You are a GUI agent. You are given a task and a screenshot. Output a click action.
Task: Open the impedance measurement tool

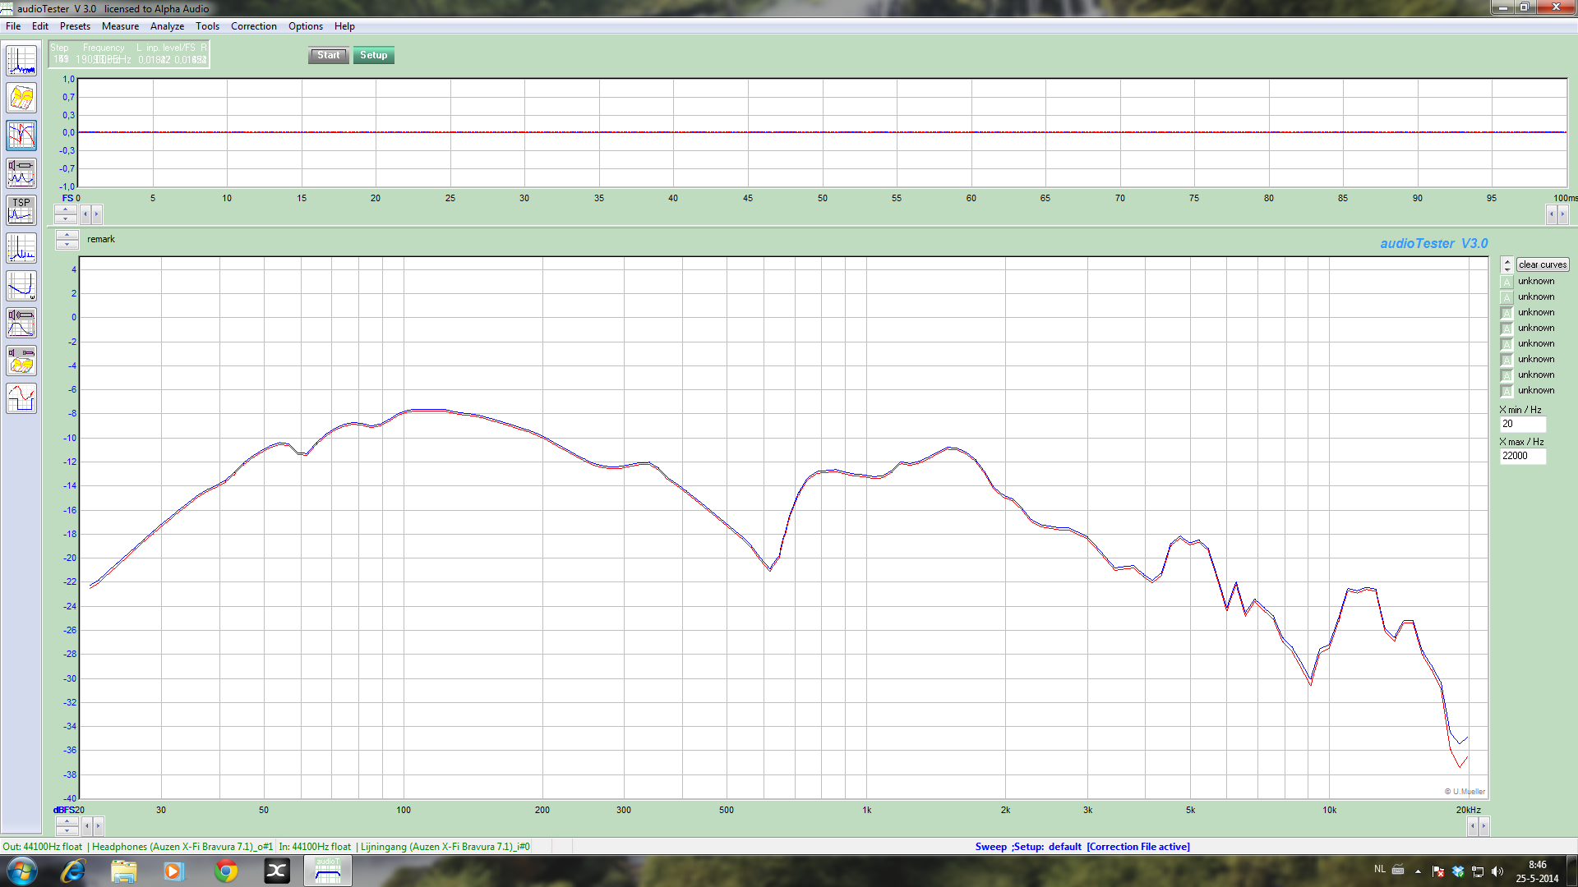[x=21, y=173]
